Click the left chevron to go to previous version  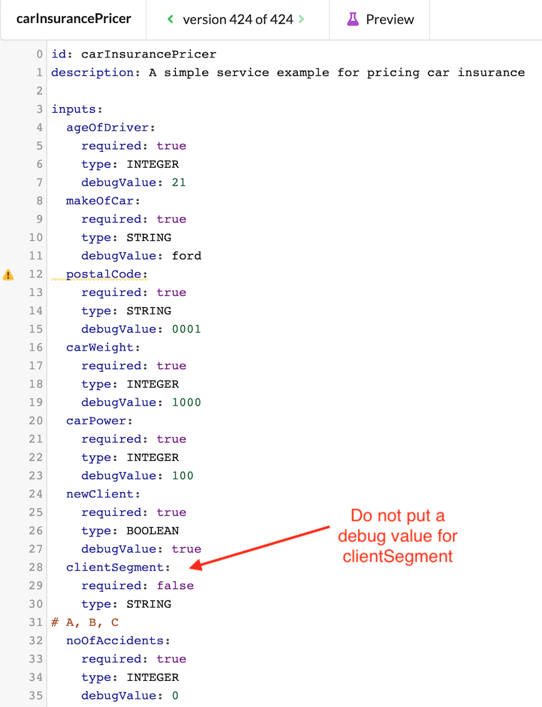coord(170,19)
